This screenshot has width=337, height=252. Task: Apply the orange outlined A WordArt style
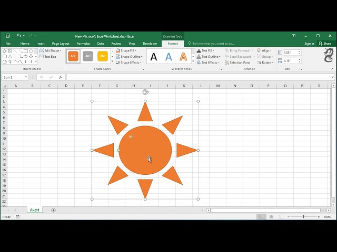point(183,57)
